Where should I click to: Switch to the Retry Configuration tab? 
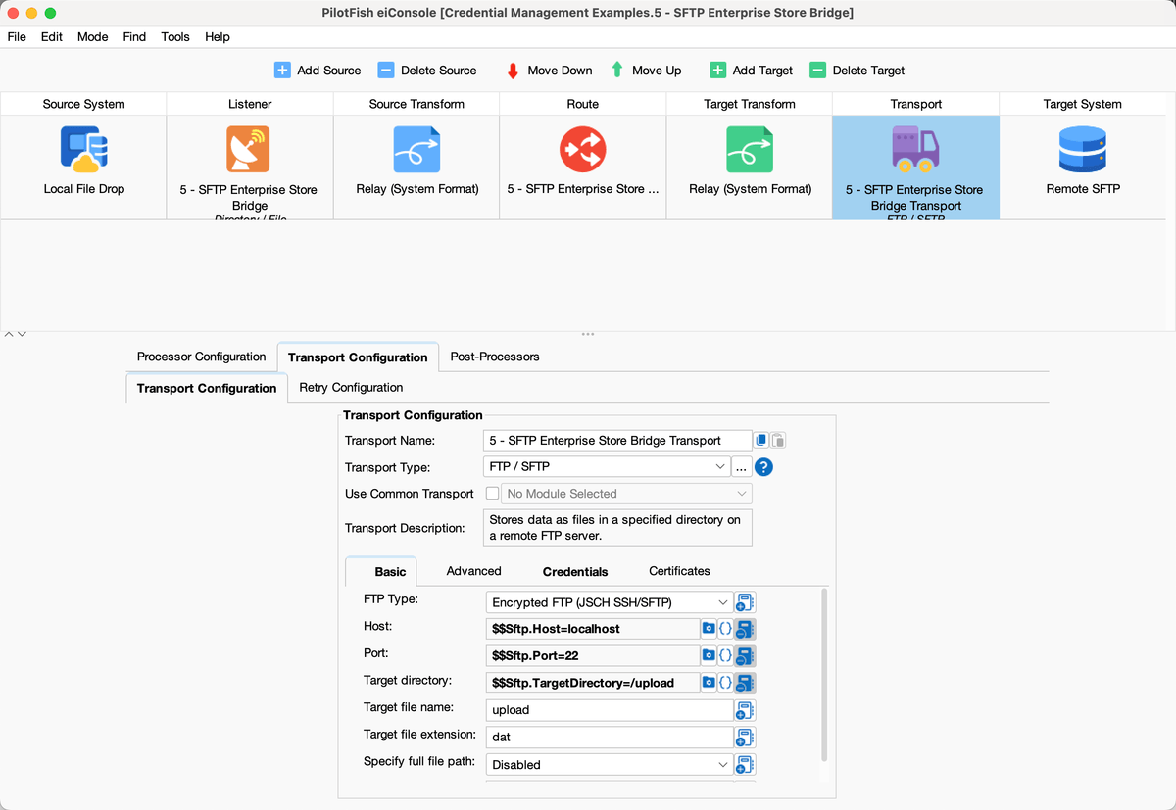coord(351,387)
